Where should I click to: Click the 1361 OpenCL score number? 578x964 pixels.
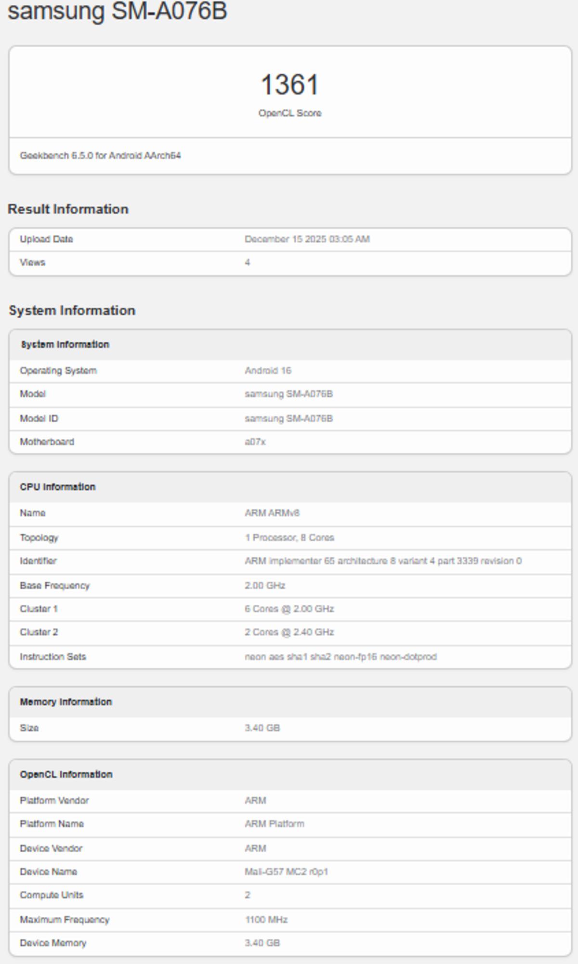[x=289, y=85]
